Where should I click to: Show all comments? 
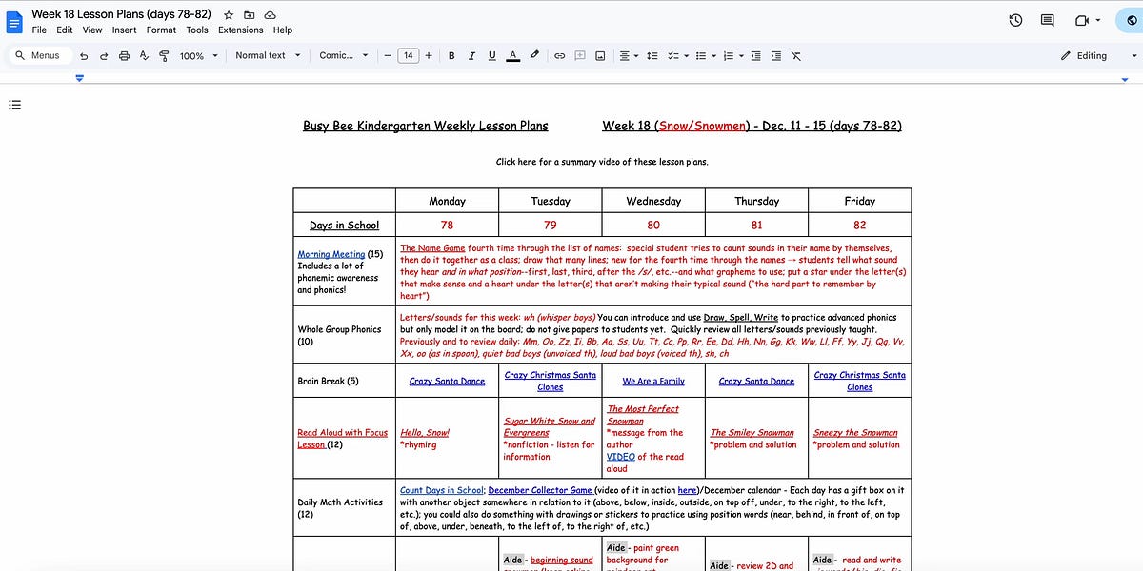point(1050,20)
